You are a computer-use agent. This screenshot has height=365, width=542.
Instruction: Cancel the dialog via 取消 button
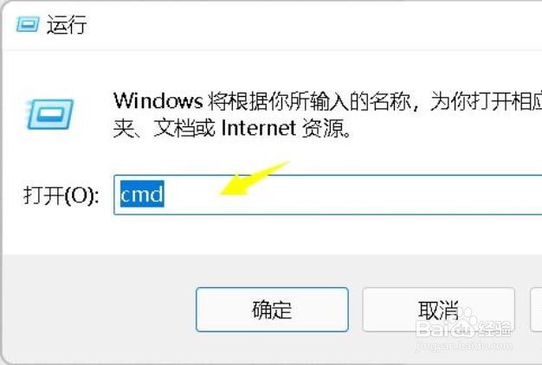coord(438,310)
